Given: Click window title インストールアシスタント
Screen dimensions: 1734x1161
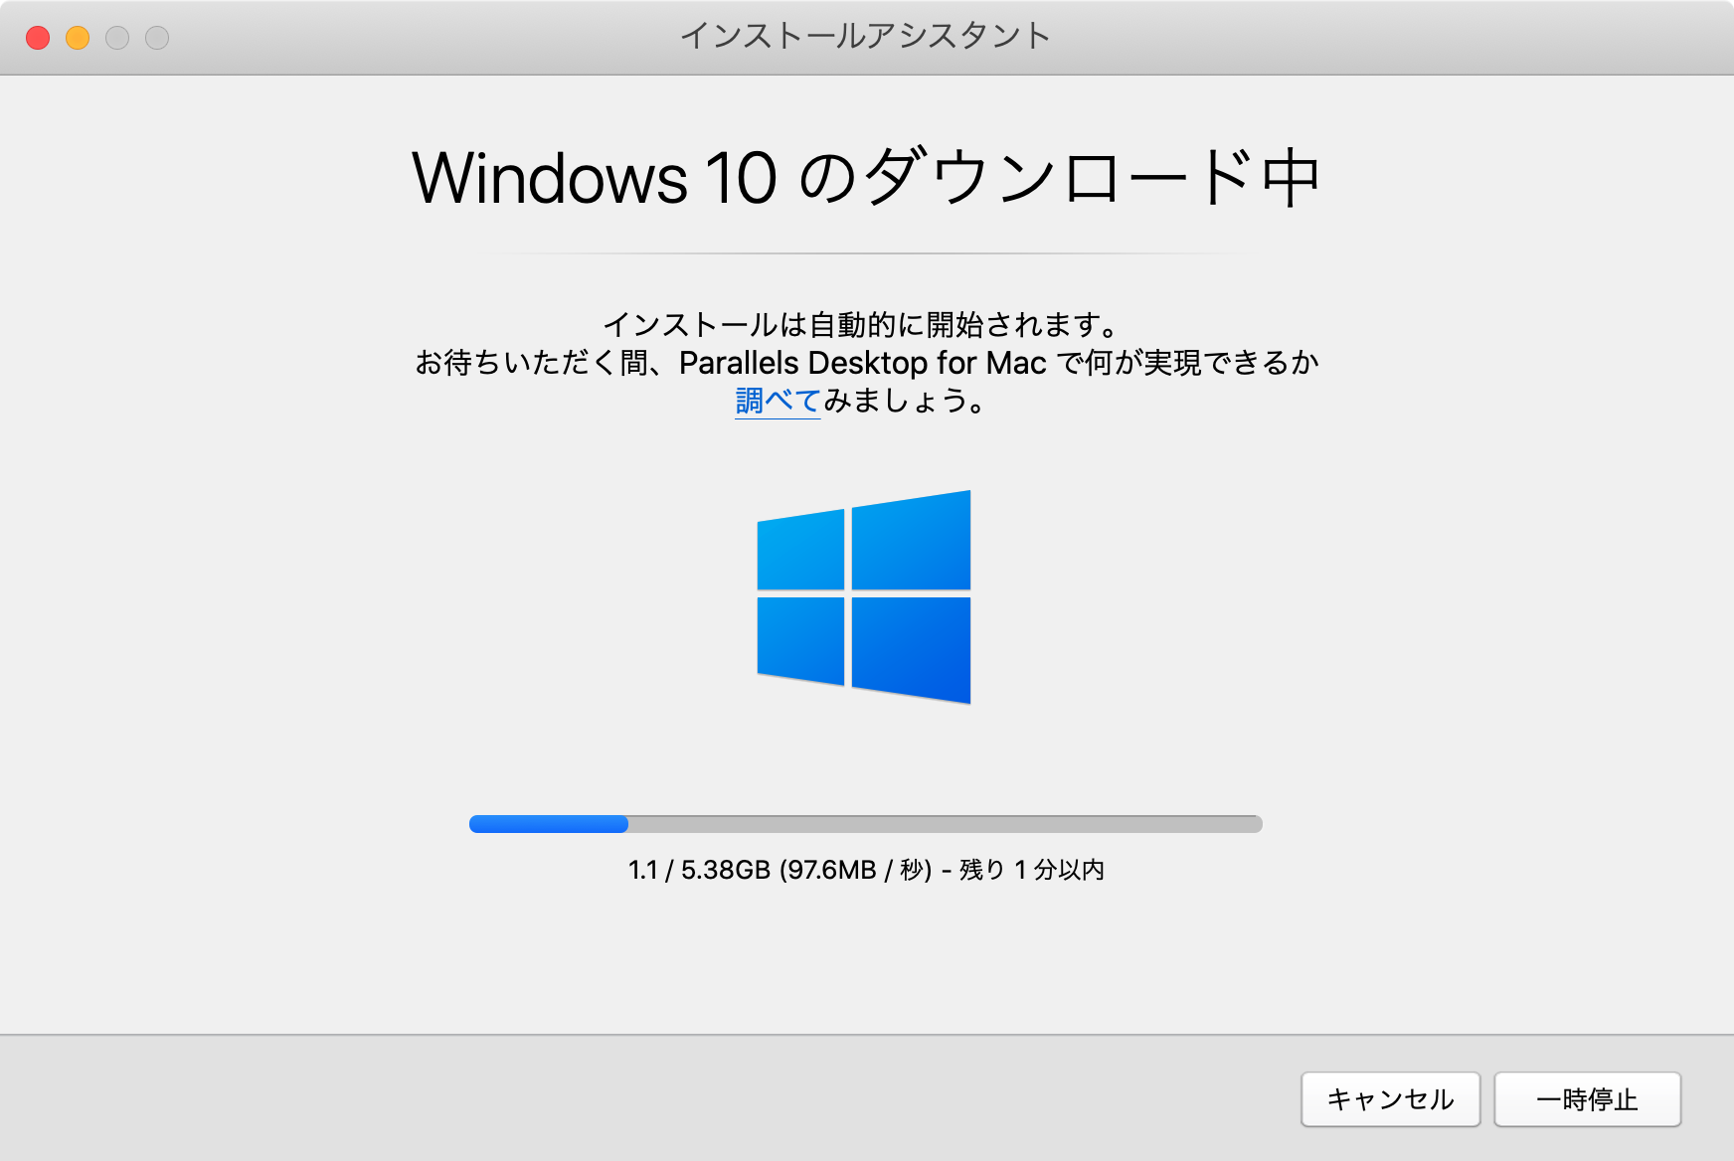Looking at the screenshot, I should click(x=866, y=36).
